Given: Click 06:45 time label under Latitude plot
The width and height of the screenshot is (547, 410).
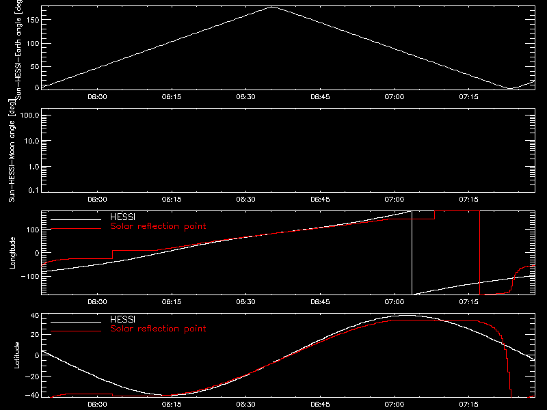Looking at the screenshot, I should tap(320, 405).
